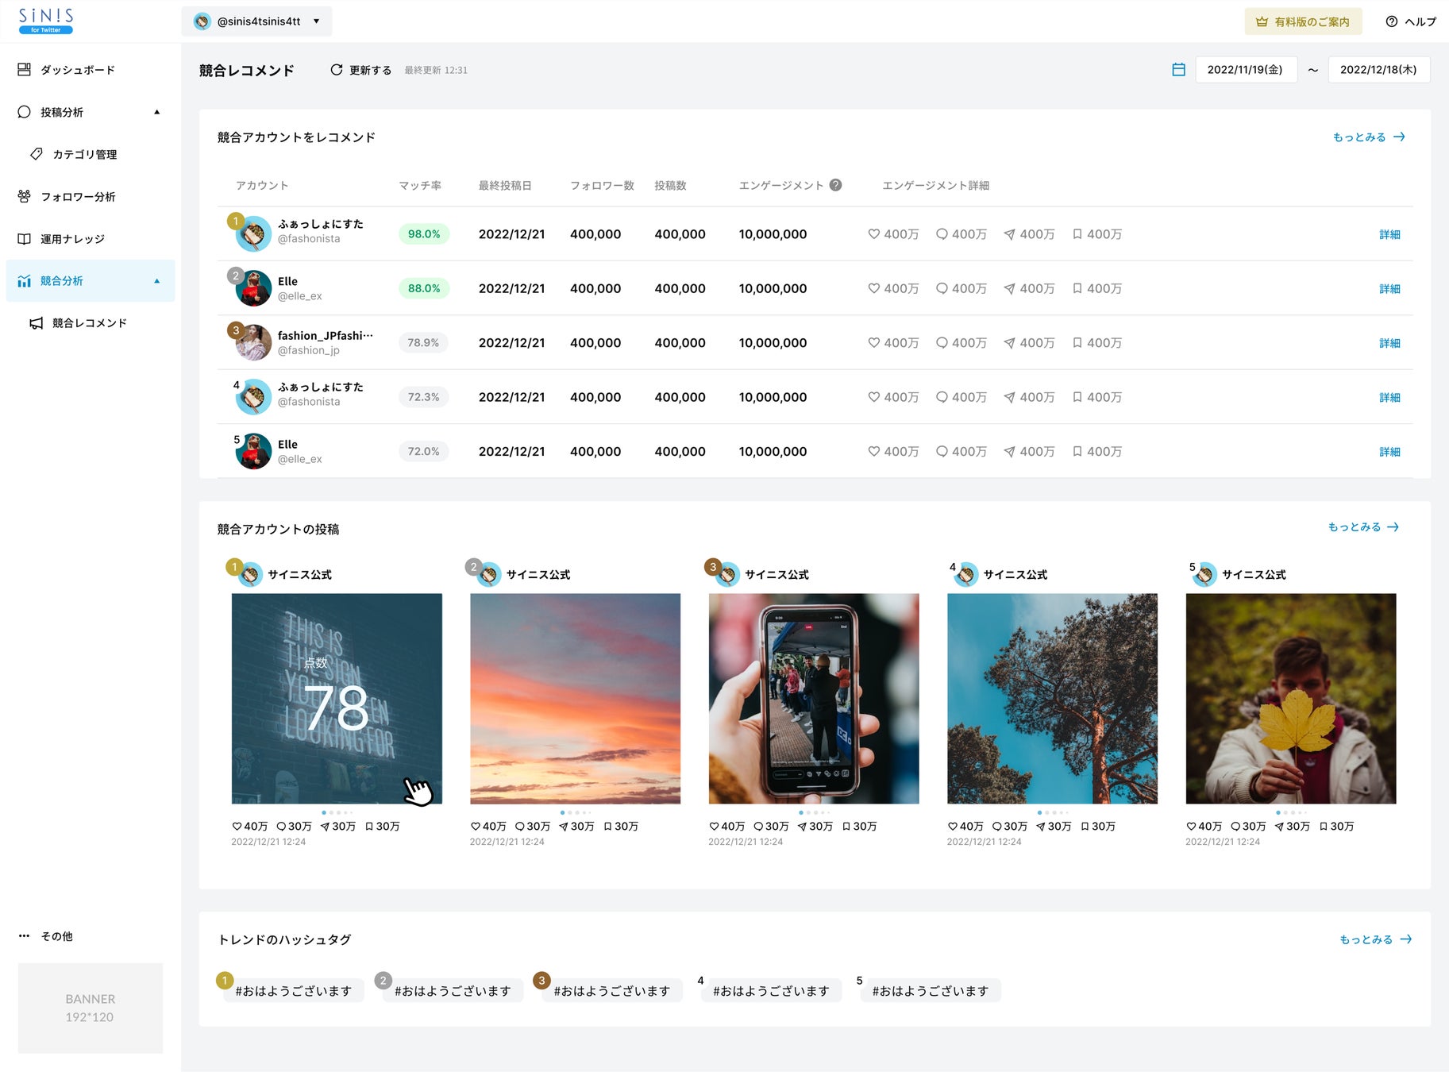Click the 投稿分析 speech bubble icon

point(25,112)
